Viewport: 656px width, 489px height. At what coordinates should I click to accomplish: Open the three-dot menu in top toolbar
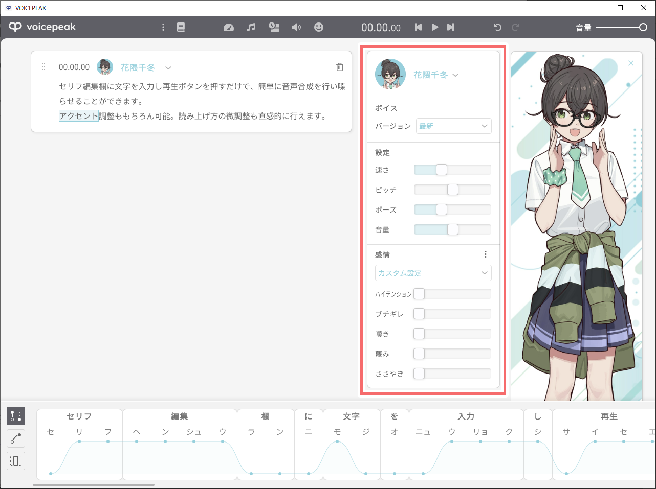click(163, 27)
